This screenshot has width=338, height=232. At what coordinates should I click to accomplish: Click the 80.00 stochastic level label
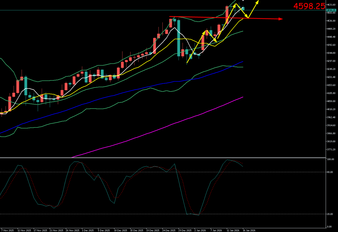coord(330,172)
